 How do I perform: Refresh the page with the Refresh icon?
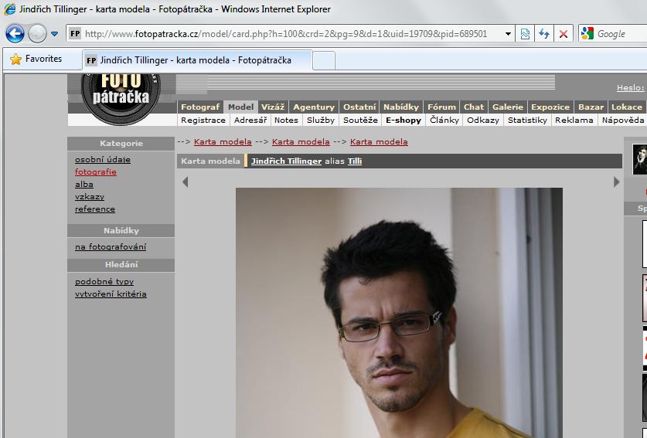(x=544, y=34)
